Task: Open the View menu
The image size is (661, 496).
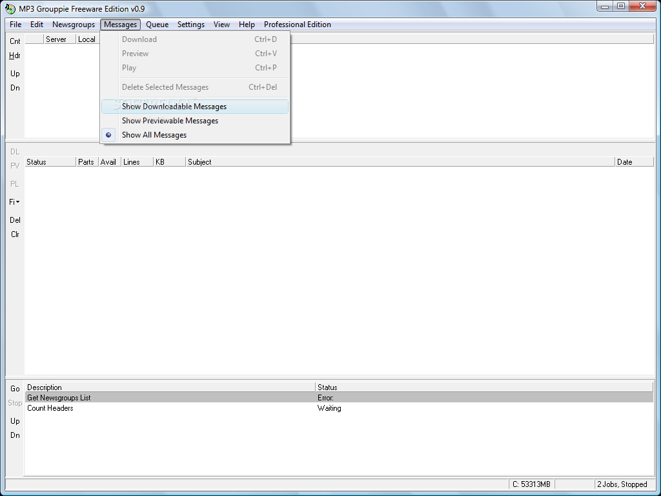Action: pyautogui.click(x=221, y=25)
